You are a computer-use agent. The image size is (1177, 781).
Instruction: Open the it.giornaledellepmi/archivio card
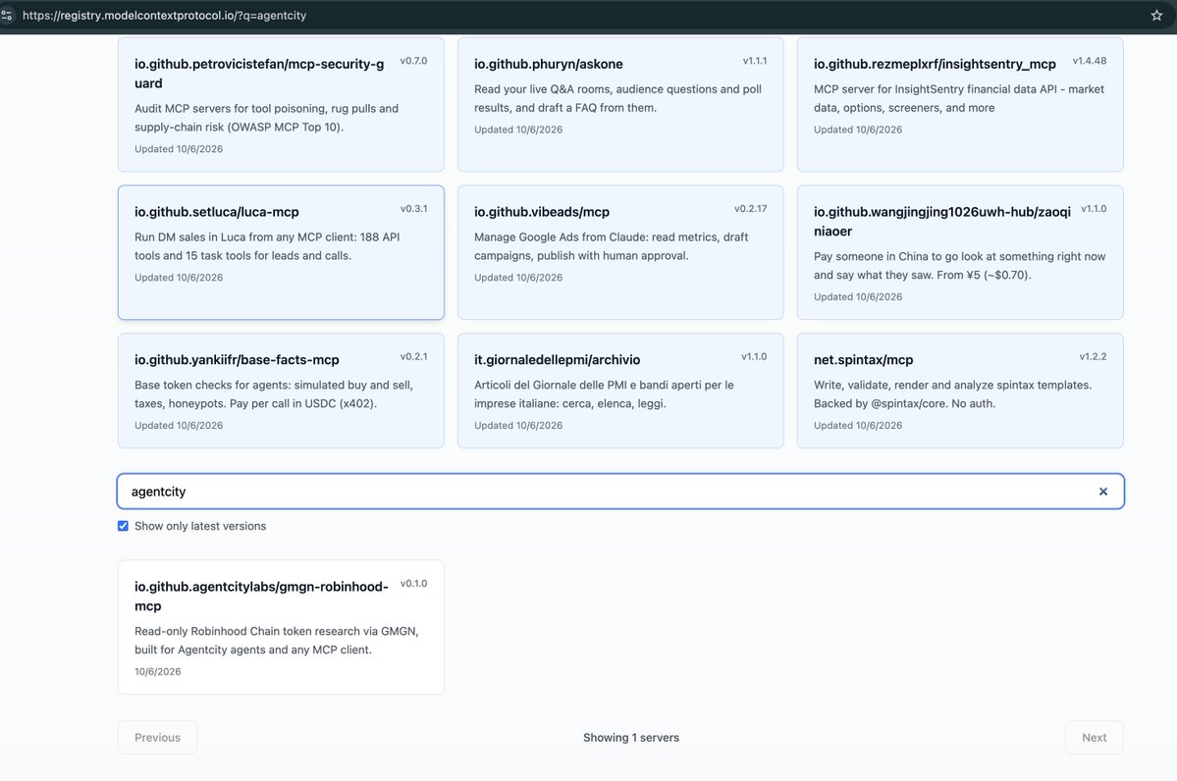620,390
